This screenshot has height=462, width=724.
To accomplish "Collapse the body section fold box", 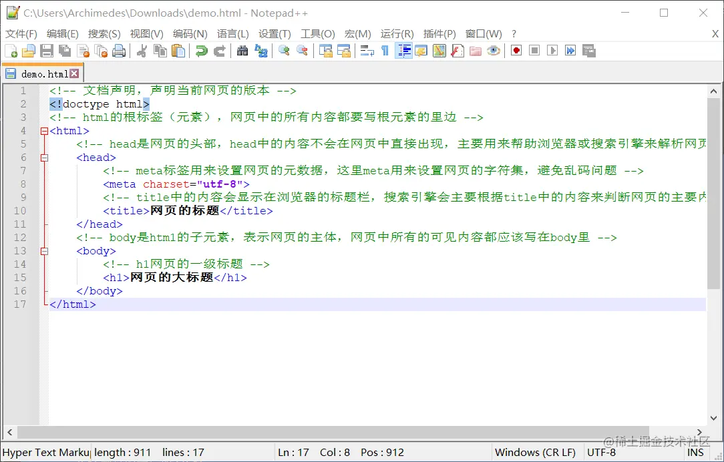I will (x=44, y=251).
